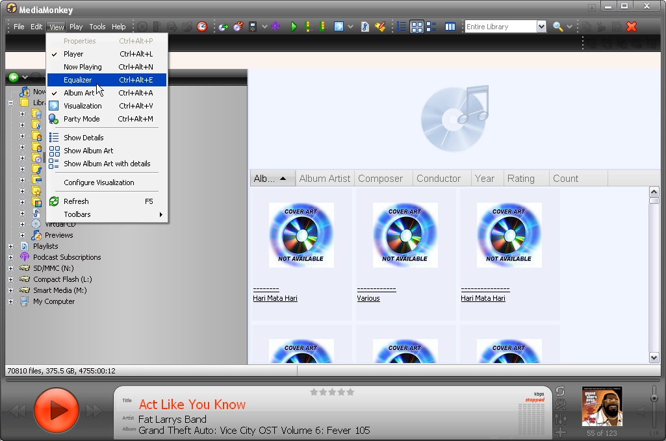666x441 pixels.
Task: Open the Entire Library dropdown
Action: click(x=541, y=27)
